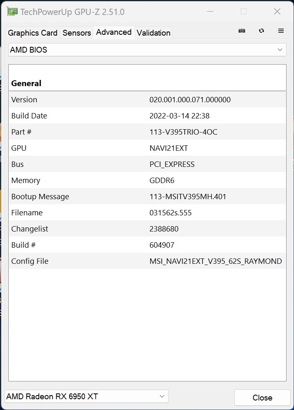Click the refresh icon in the toolbar
294x410 pixels.
pyautogui.click(x=261, y=31)
